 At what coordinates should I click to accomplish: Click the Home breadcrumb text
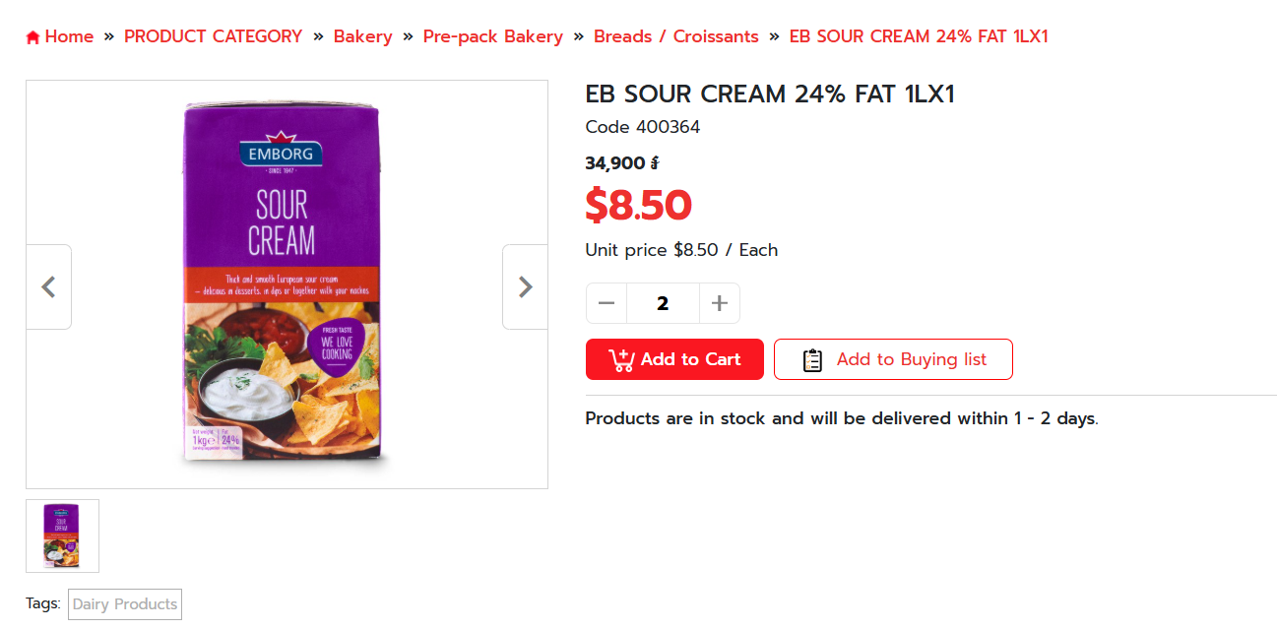tap(69, 36)
